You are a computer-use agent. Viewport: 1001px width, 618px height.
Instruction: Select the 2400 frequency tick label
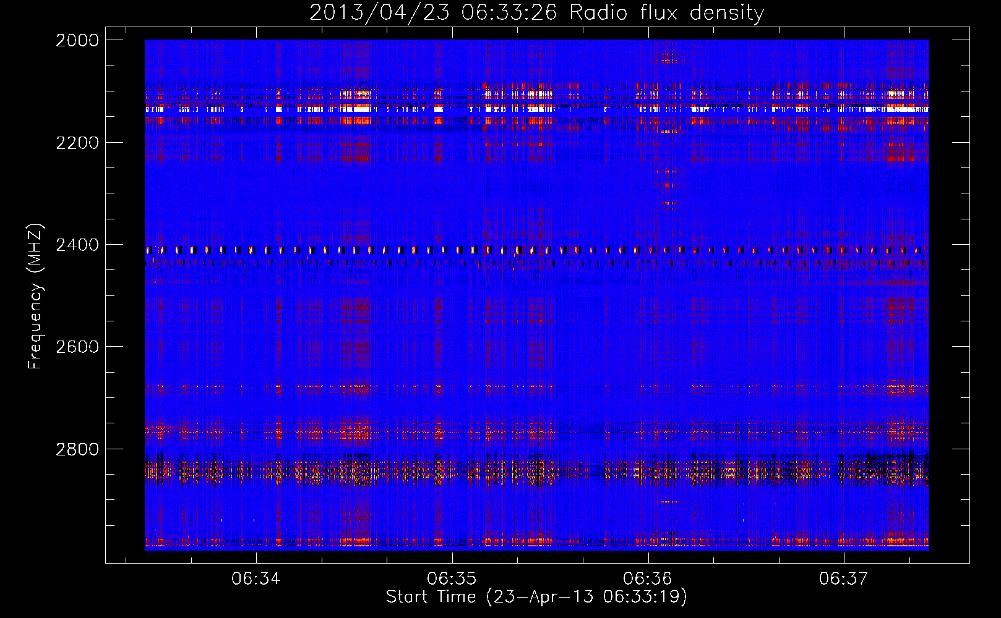pyautogui.click(x=77, y=245)
